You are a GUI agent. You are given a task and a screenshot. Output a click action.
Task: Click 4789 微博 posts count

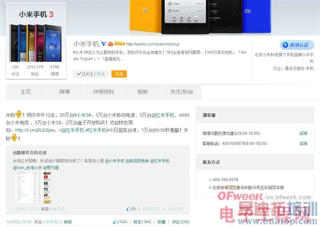click(x=55, y=70)
